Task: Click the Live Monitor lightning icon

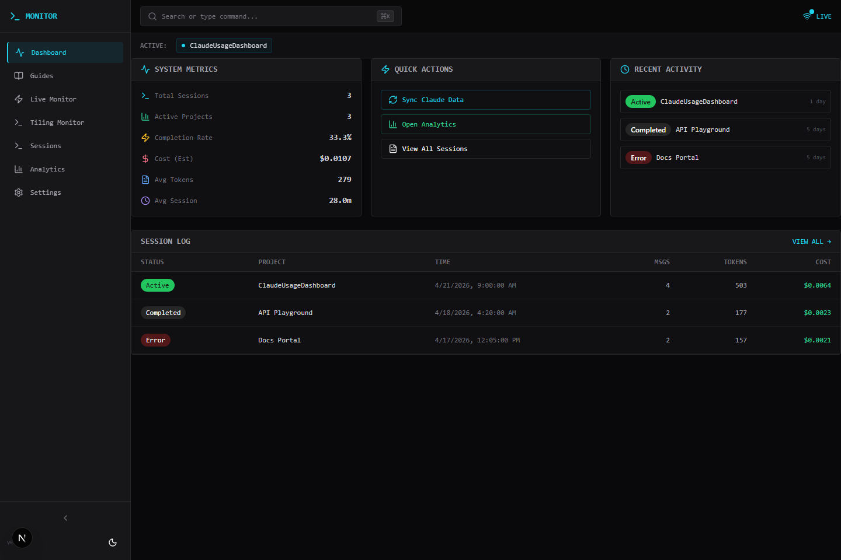Action: tap(19, 99)
